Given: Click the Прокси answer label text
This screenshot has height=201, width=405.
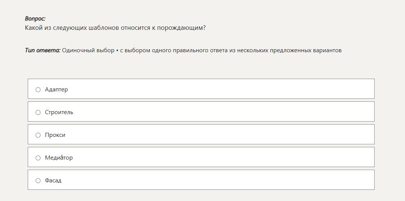Looking at the screenshot, I should tap(55, 135).
